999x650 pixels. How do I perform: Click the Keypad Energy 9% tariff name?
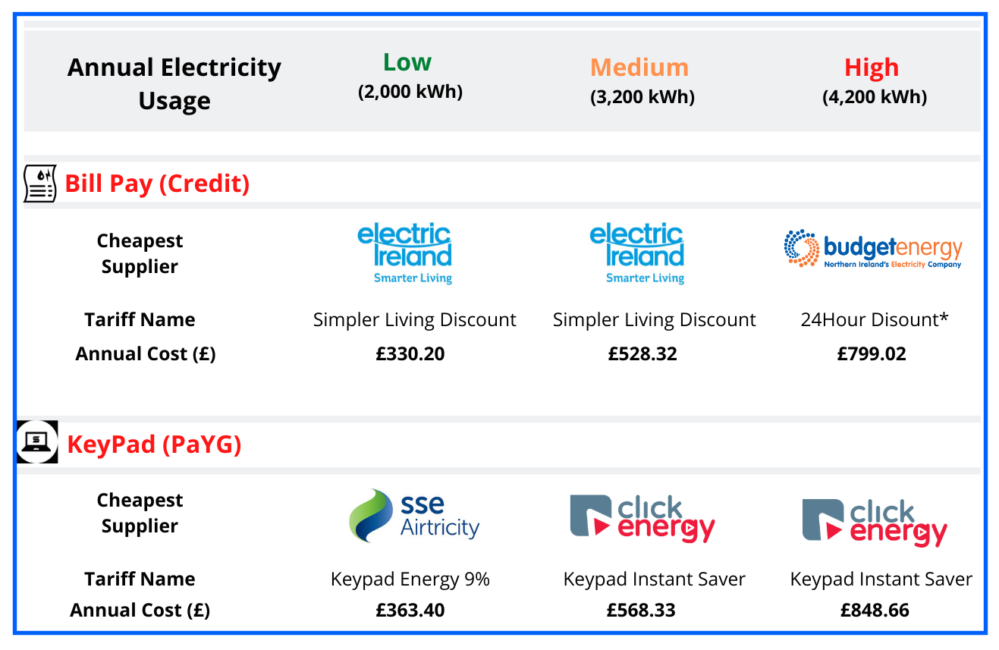click(x=410, y=579)
